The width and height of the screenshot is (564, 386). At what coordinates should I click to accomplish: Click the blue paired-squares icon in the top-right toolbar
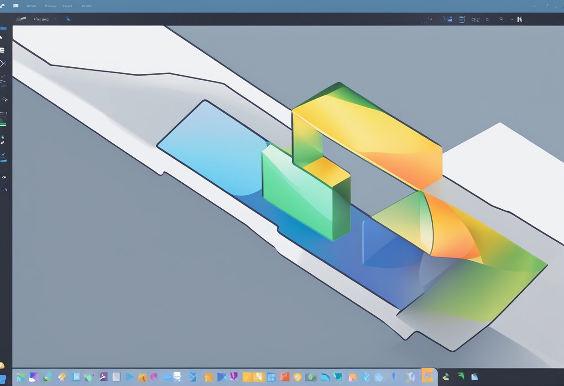(x=448, y=19)
